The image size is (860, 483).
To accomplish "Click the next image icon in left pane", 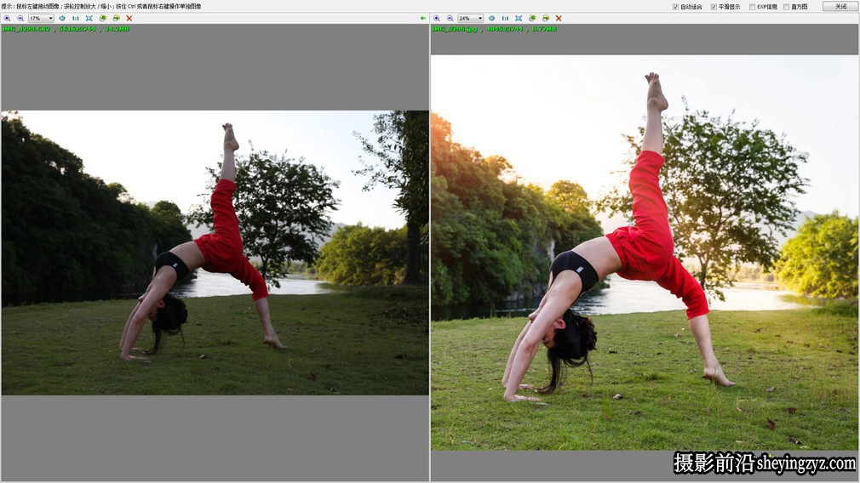I will (x=116, y=18).
